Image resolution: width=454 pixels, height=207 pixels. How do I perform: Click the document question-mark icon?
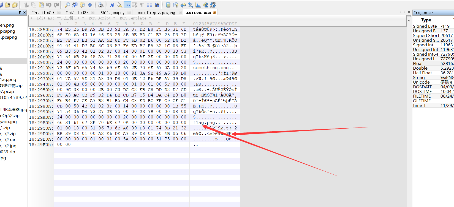[176, 5]
